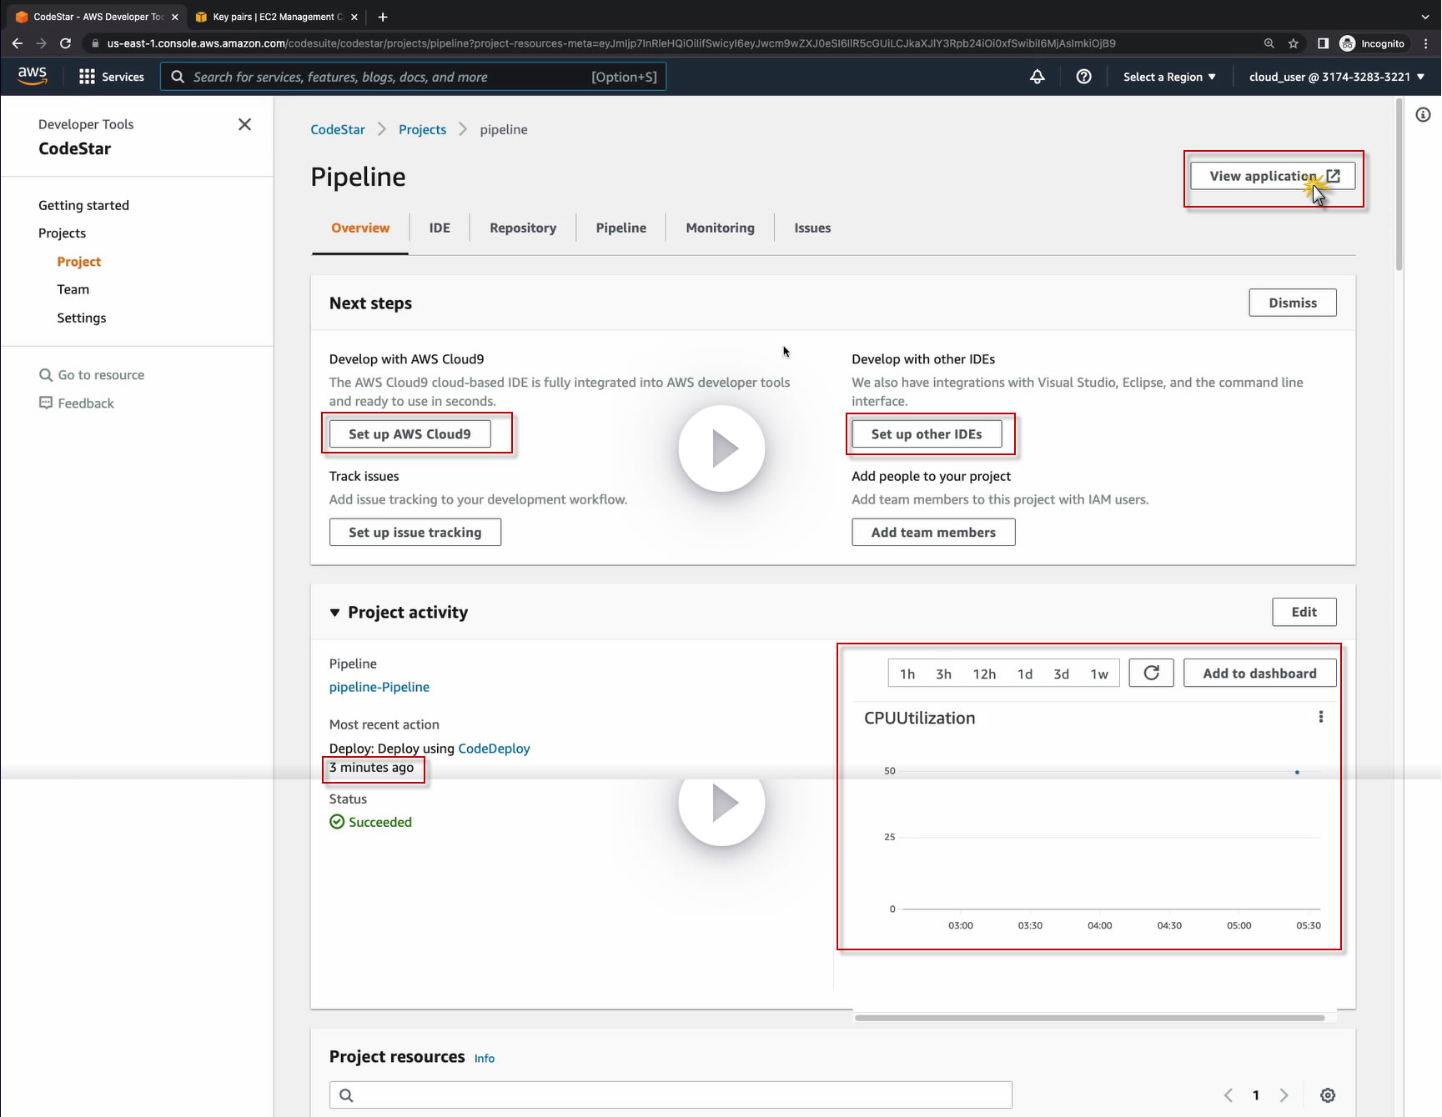Image resolution: width=1442 pixels, height=1117 pixels.
Task: Open CPUUtilization widget actions menu
Action: (x=1320, y=717)
